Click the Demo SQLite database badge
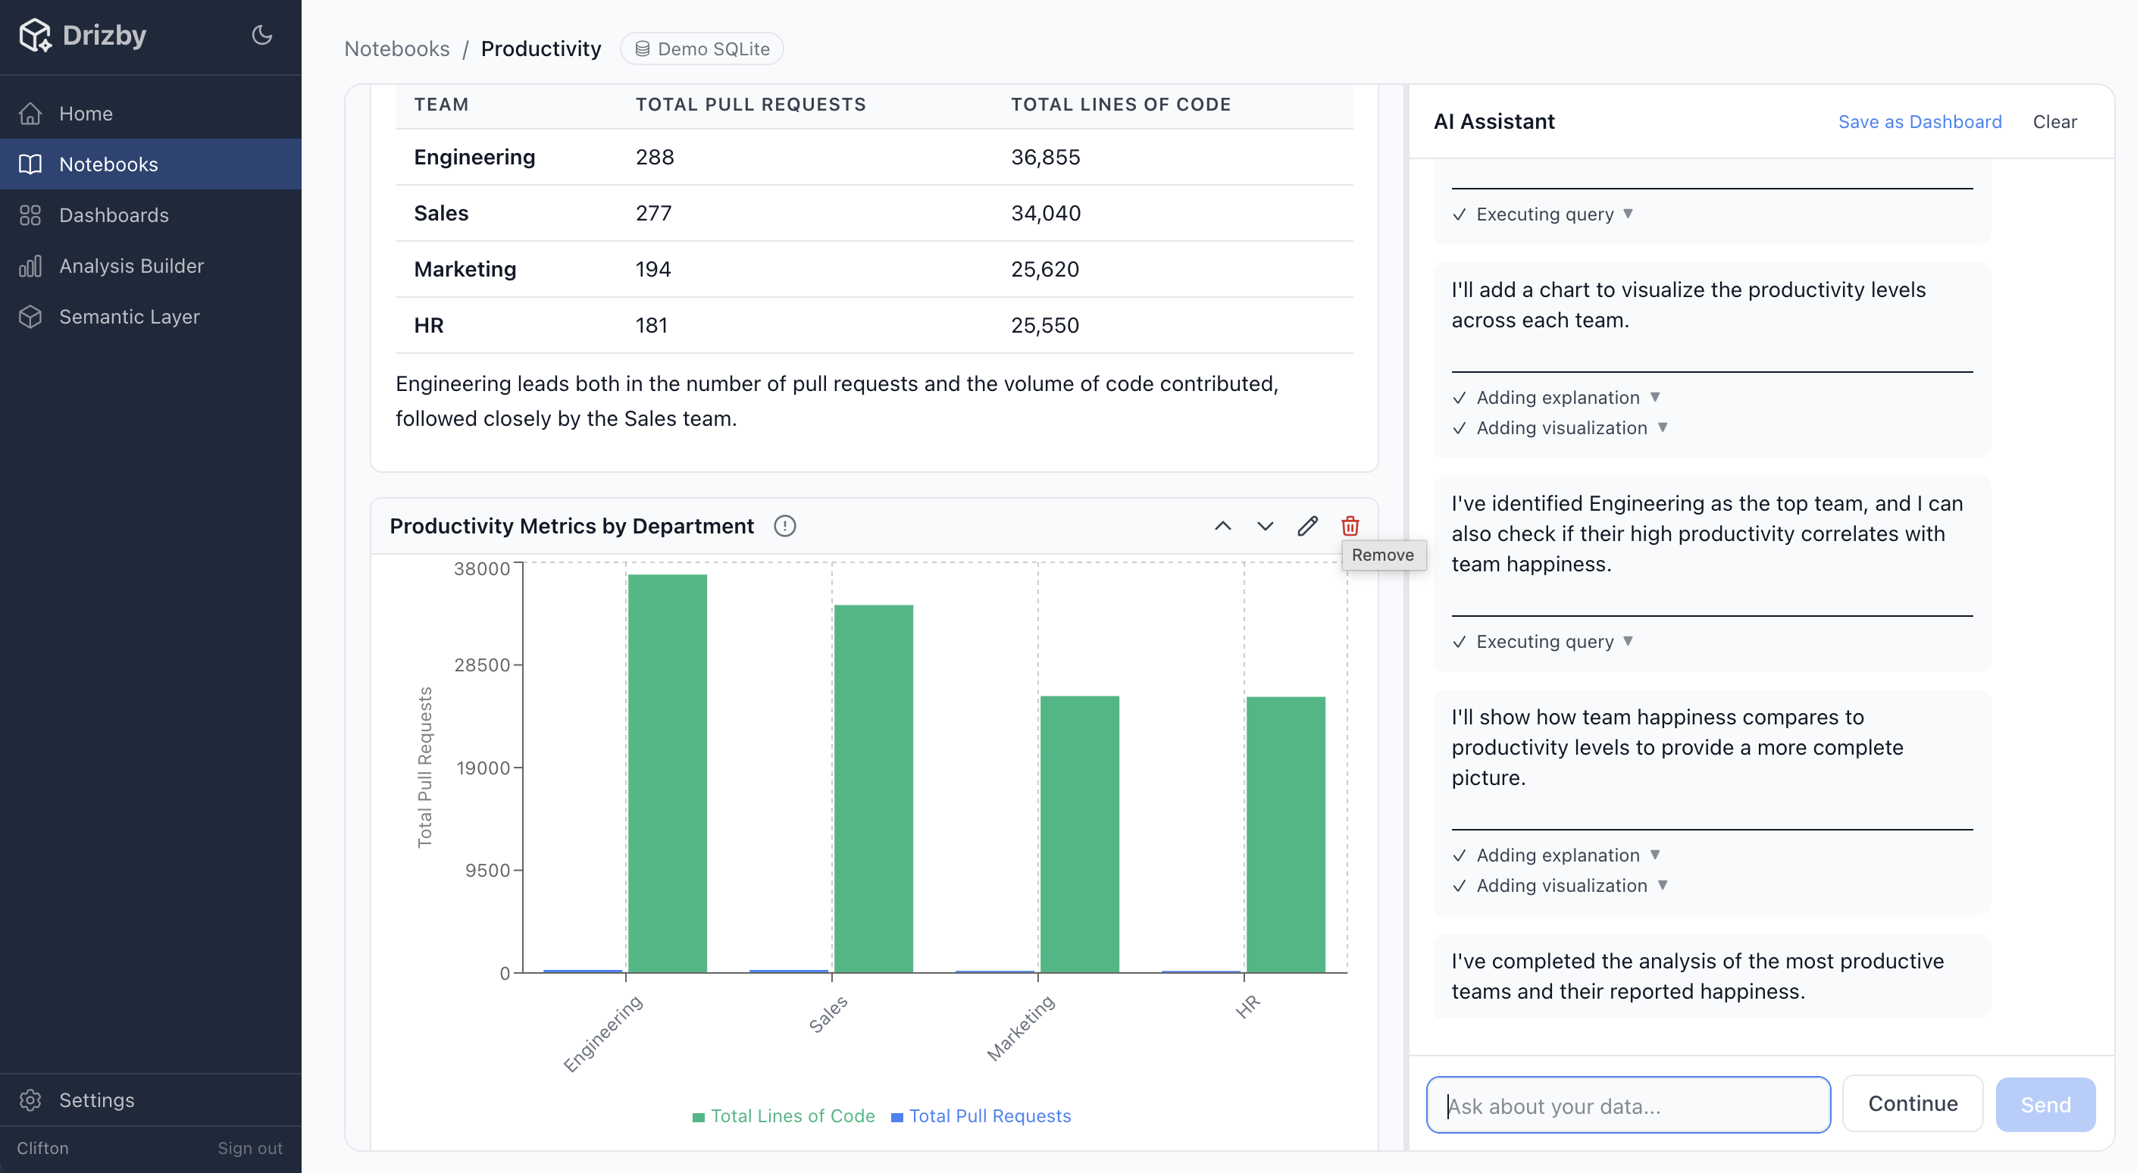This screenshot has width=2137, height=1173. (702, 49)
